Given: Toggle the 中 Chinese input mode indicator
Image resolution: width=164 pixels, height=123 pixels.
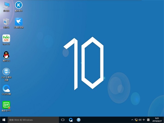Looking at the screenshot, I should click(x=144, y=120).
